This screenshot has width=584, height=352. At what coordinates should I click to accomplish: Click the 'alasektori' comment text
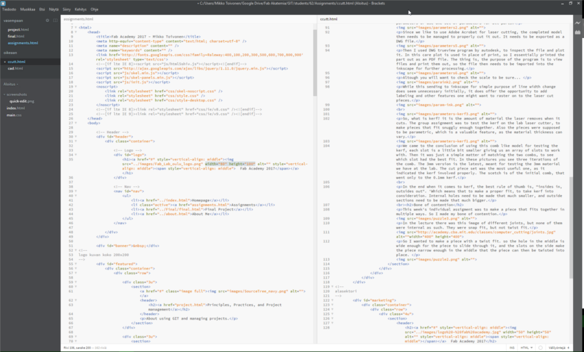[x=346, y=292]
